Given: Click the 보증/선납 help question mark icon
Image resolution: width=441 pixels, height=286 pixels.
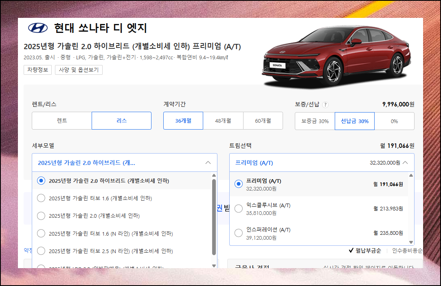Looking at the screenshot, I should pos(325,105).
